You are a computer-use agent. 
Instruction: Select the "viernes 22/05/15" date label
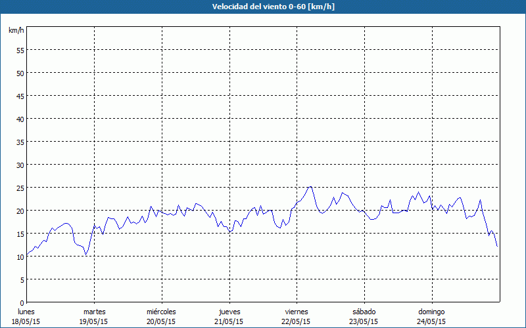click(x=296, y=316)
